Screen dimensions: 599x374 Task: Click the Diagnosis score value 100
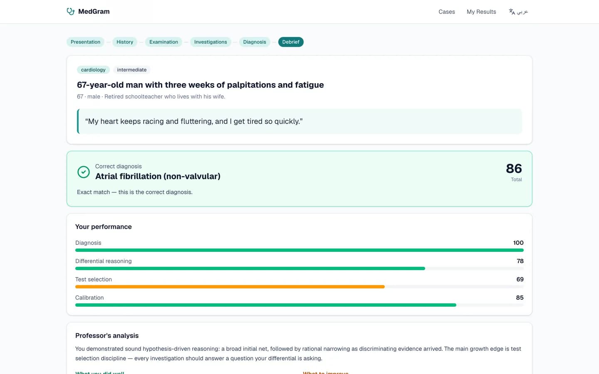tap(518, 243)
